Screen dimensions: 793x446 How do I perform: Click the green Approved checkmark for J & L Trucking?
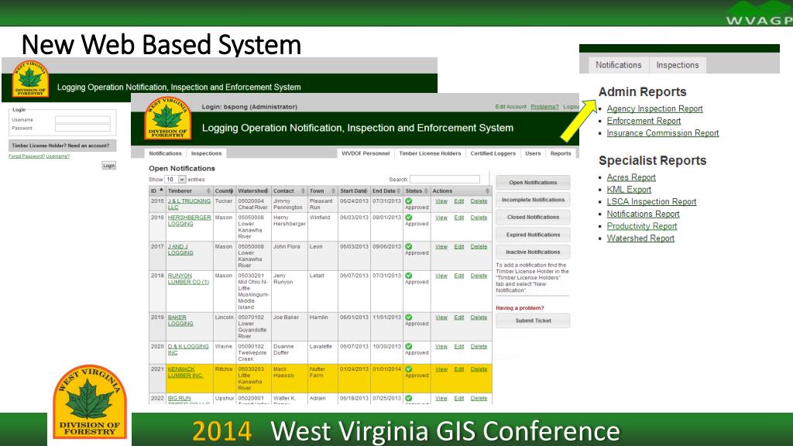(409, 201)
